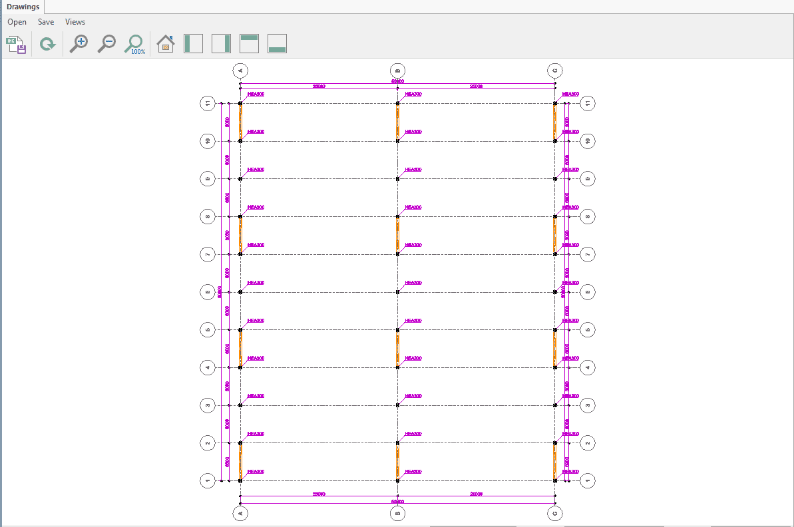The height and width of the screenshot is (527, 794).
Task: Reset zoom to 100%
Action: [135, 45]
